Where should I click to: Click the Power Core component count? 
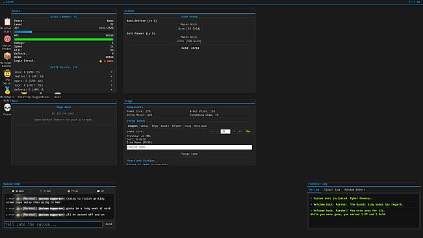click(x=138, y=111)
